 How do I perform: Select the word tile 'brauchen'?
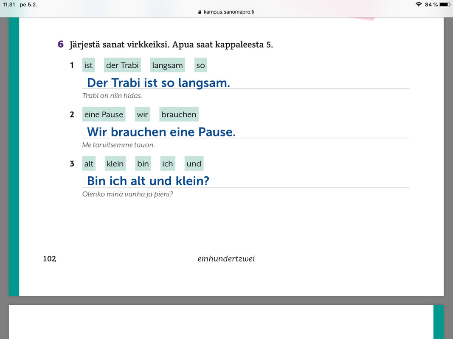[x=179, y=114]
